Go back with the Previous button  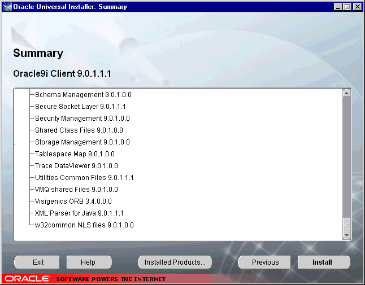[x=265, y=262]
